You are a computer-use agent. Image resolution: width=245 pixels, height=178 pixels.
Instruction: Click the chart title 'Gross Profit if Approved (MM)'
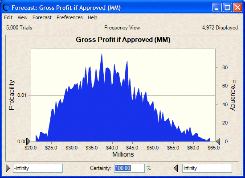[x=123, y=40]
